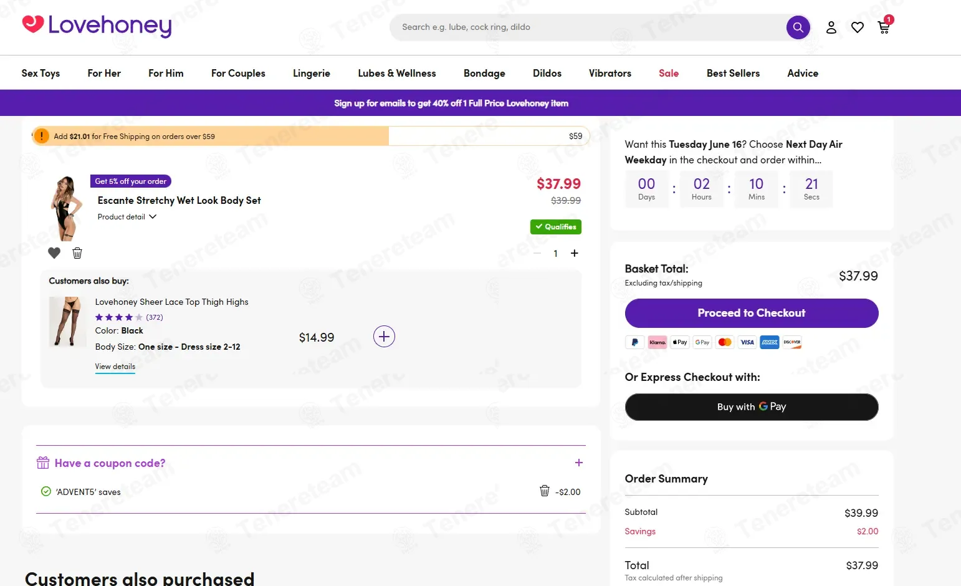This screenshot has height=586, width=961.
Task: Open the Bondage menu
Action: [484, 73]
